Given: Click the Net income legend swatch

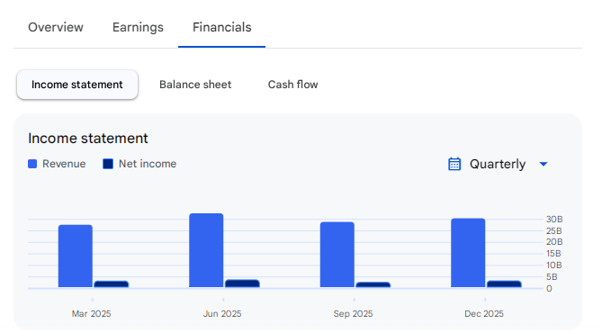Looking at the screenshot, I should click(108, 164).
